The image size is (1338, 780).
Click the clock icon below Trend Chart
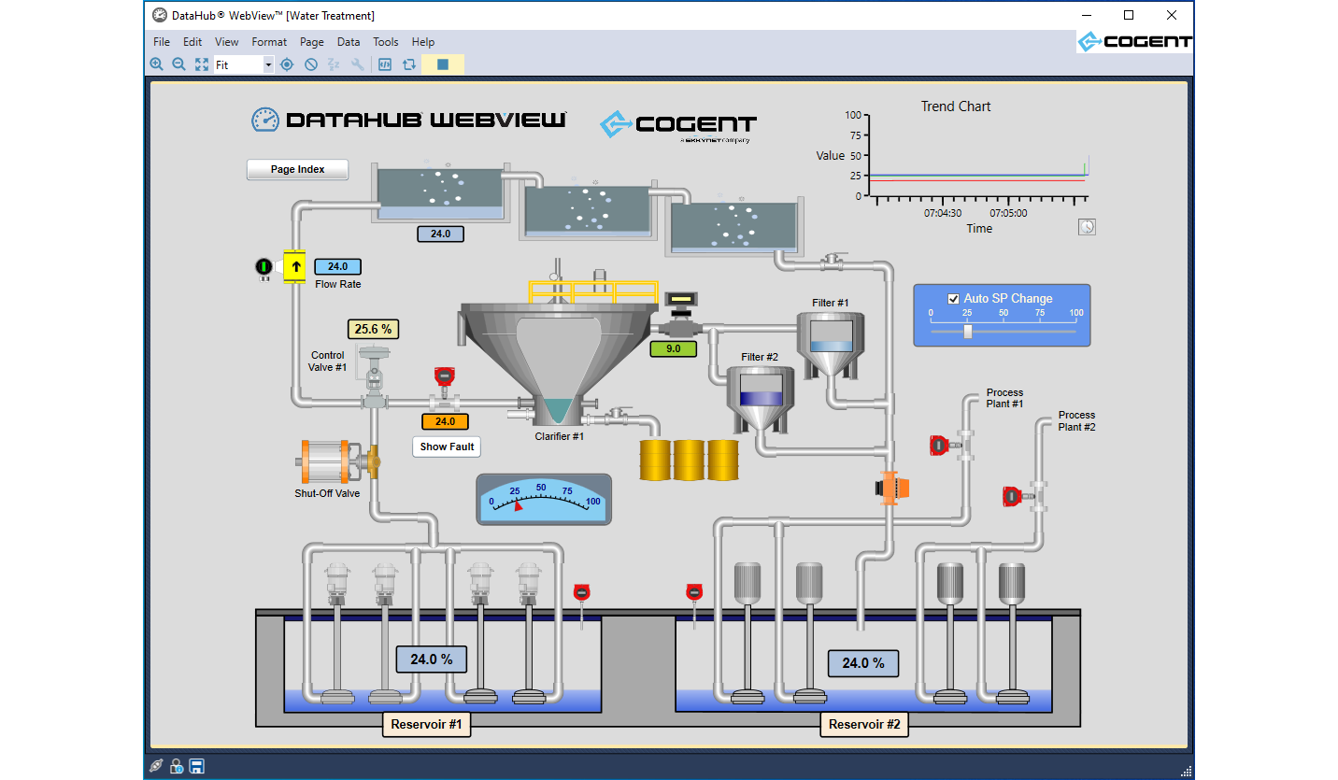[x=1086, y=226]
